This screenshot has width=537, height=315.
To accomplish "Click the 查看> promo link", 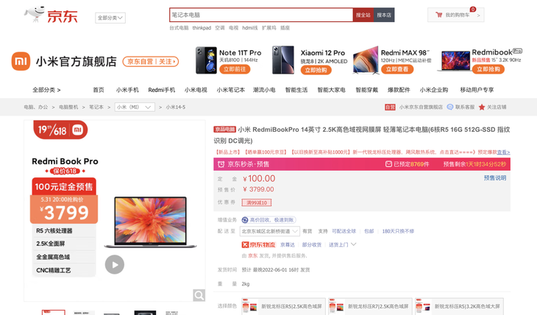I will click(x=503, y=152).
